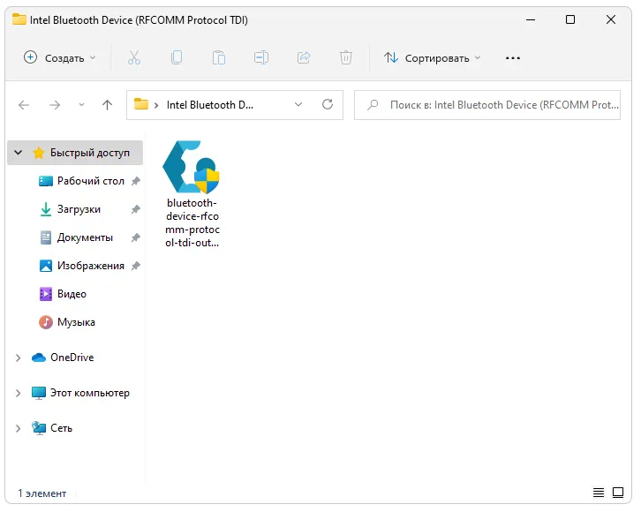
Task: Click the 1 элемент status text
Action: point(41,493)
